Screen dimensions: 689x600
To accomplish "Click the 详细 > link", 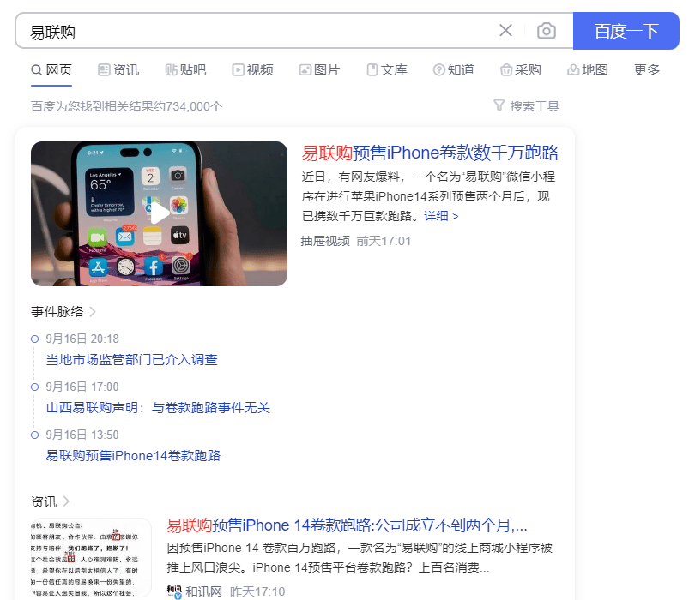I will click(441, 216).
